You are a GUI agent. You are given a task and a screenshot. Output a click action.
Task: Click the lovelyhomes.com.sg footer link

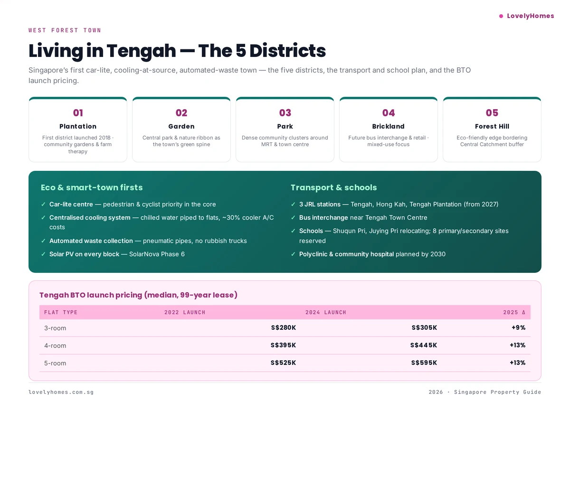(x=61, y=392)
